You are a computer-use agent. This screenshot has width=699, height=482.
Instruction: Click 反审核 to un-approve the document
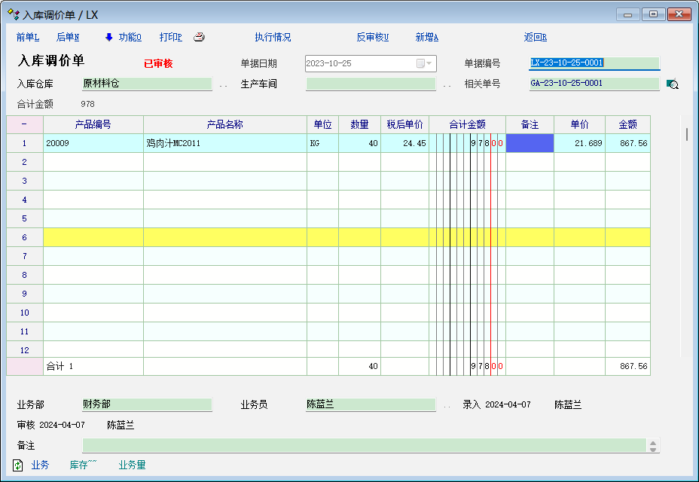(x=372, y=38)
